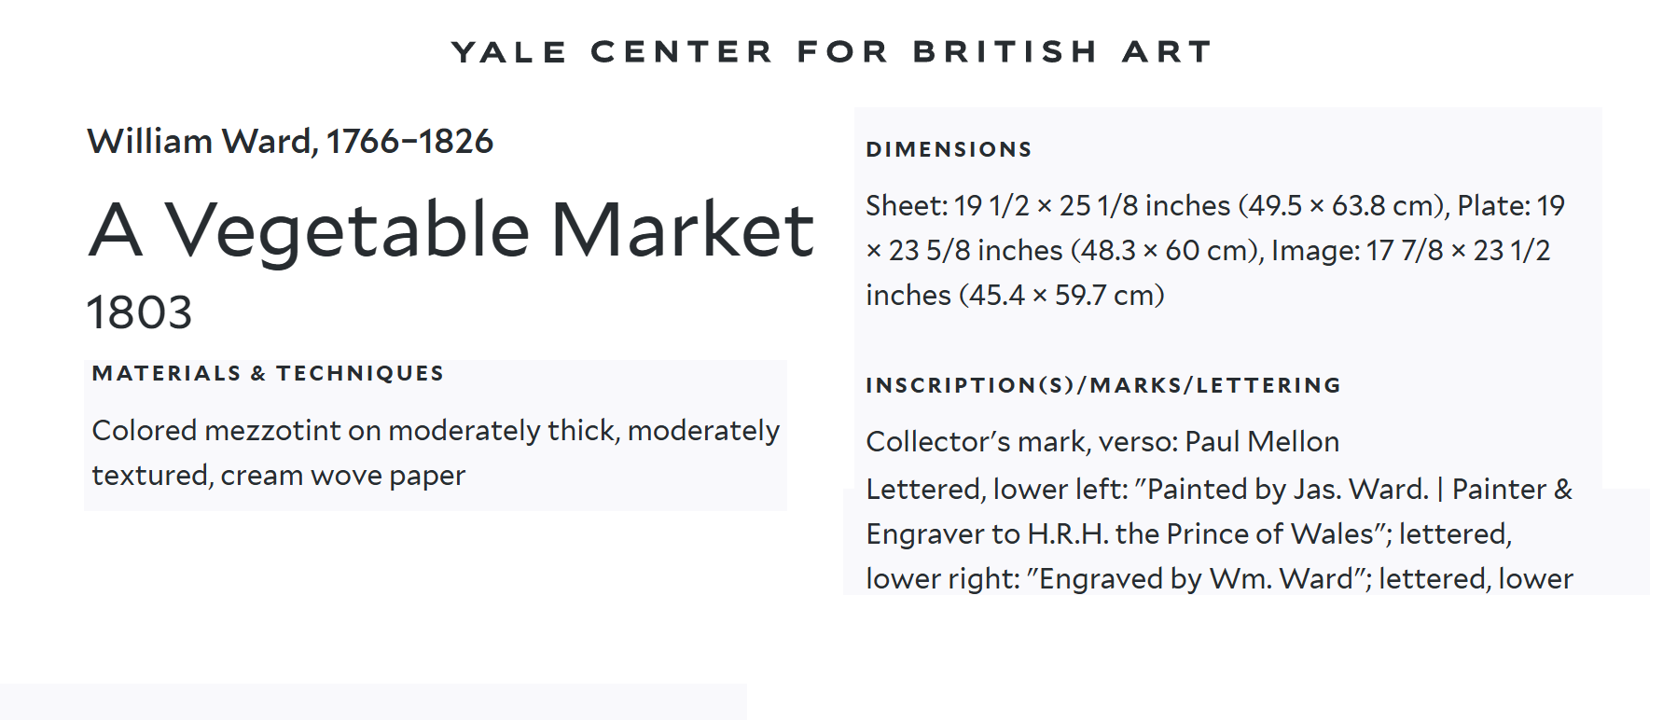The height and width of the screenshot is (720, 1663).
Task: Click the Yale Center for British Art header
Action: [x=831, y=51]
